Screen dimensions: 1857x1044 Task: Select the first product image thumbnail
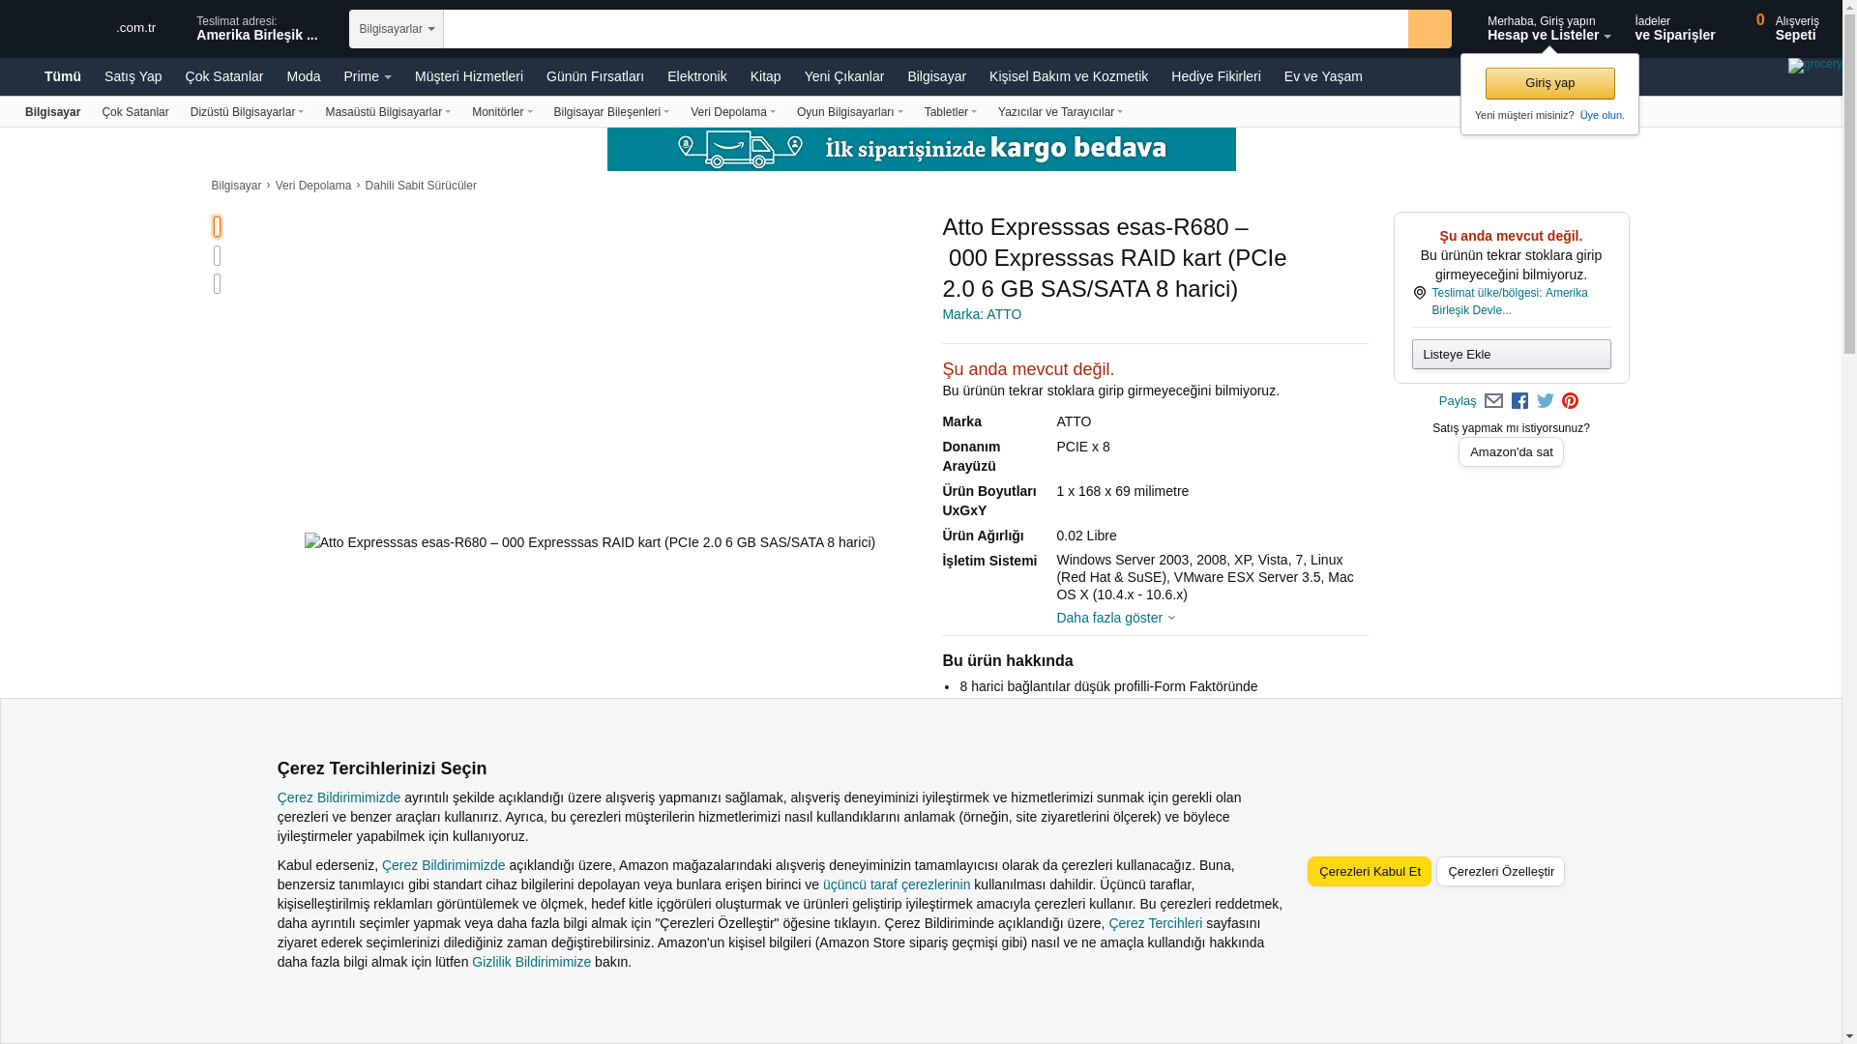(x=217, y=226)
